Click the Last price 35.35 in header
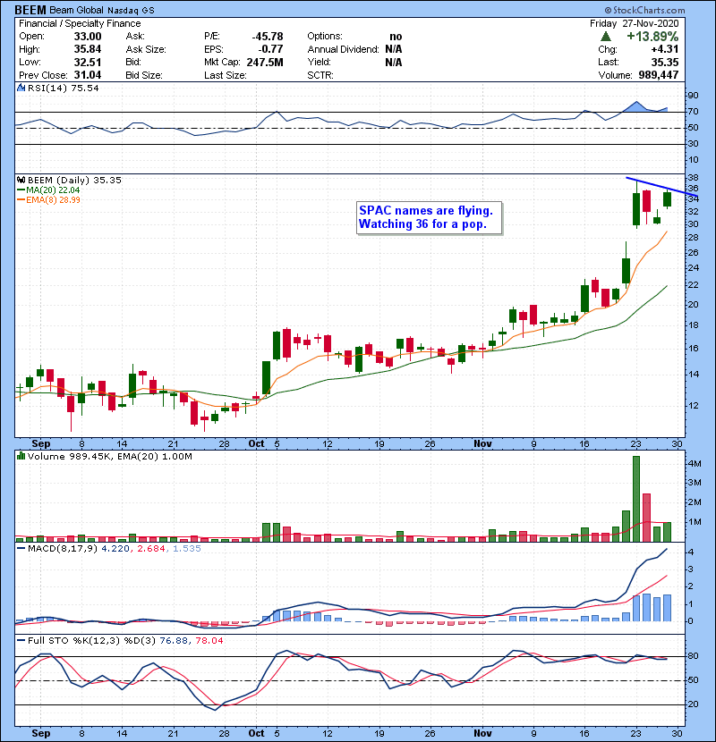The image size is (716, 742). click(x=665, y=62)
